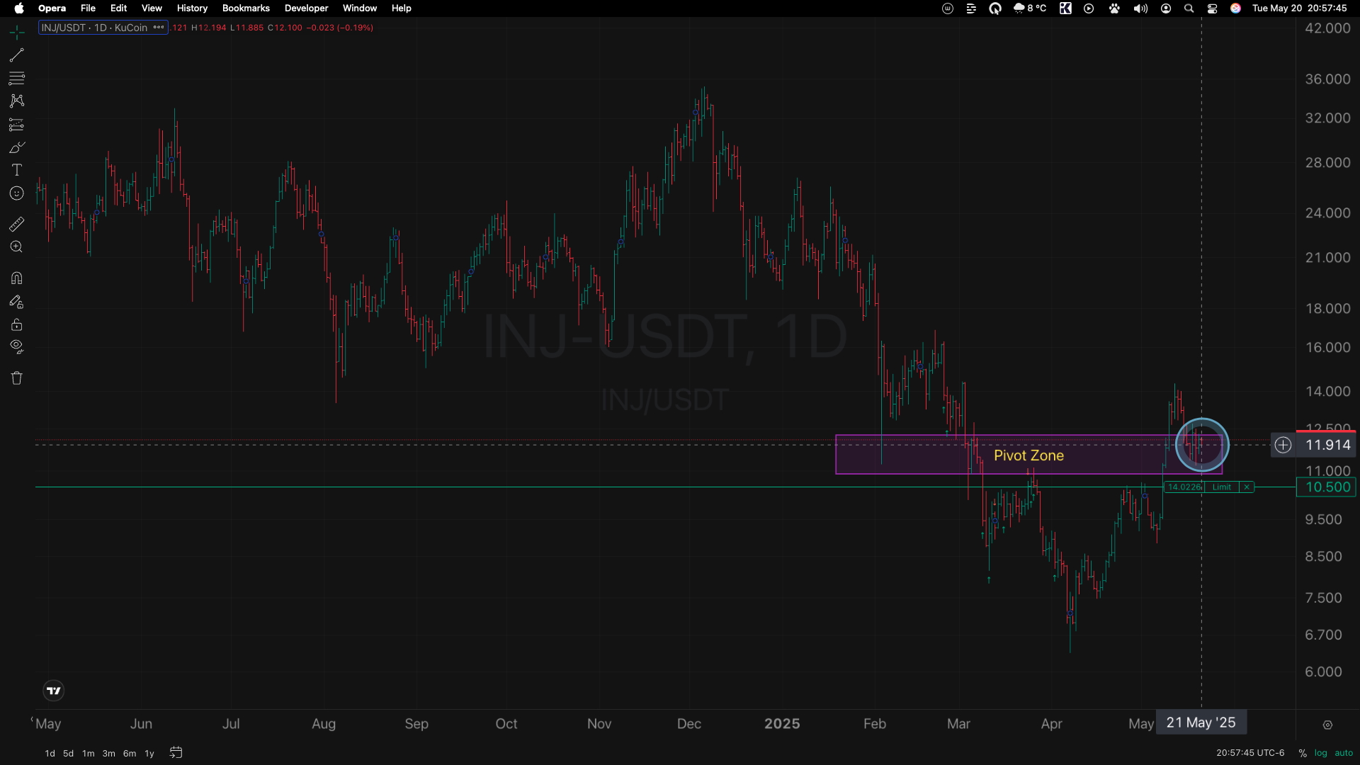Open the Bookmarks menu

point(245,8)
